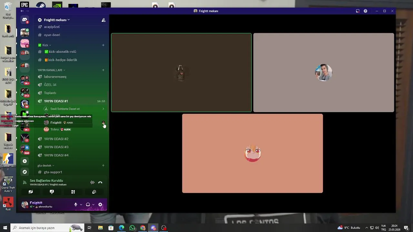Screen dimensions: 413x232
Task: Click the inbox icon in Discord title bar
Action: click(358, 11)
